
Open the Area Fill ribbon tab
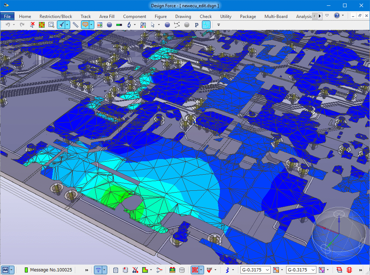(x=107, y=16)
